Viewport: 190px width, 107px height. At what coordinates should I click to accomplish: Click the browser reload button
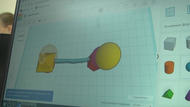[28, 4]
